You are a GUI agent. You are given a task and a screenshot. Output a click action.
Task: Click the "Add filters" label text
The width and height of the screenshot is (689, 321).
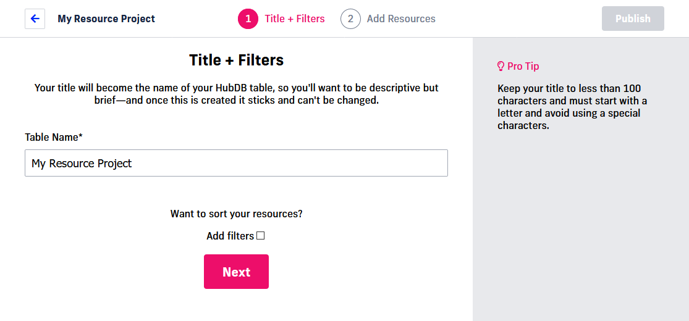pos(230,236)
